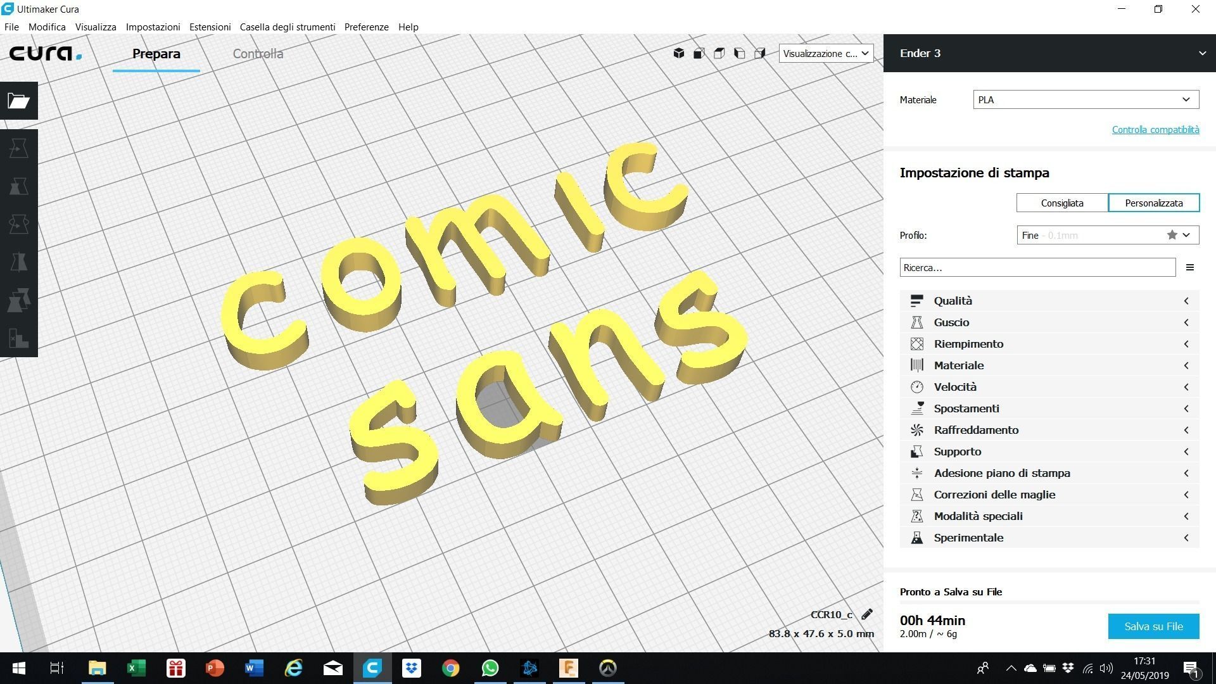Switch to top view cube icon
The image size is (1216, 684).
point(719,53)
